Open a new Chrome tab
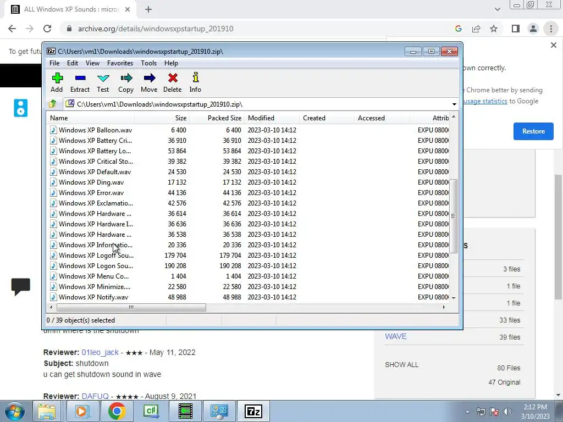 (x=148, y=9)
